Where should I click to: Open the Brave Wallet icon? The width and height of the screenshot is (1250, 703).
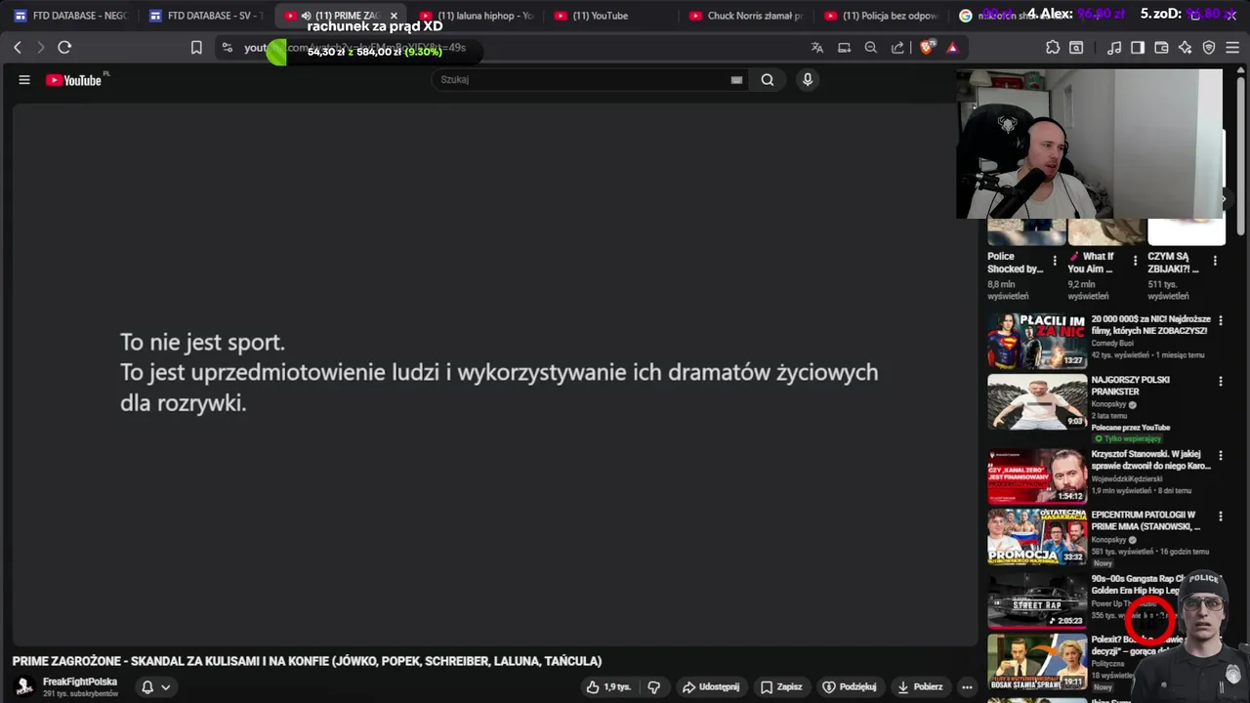click(1161, 47)
